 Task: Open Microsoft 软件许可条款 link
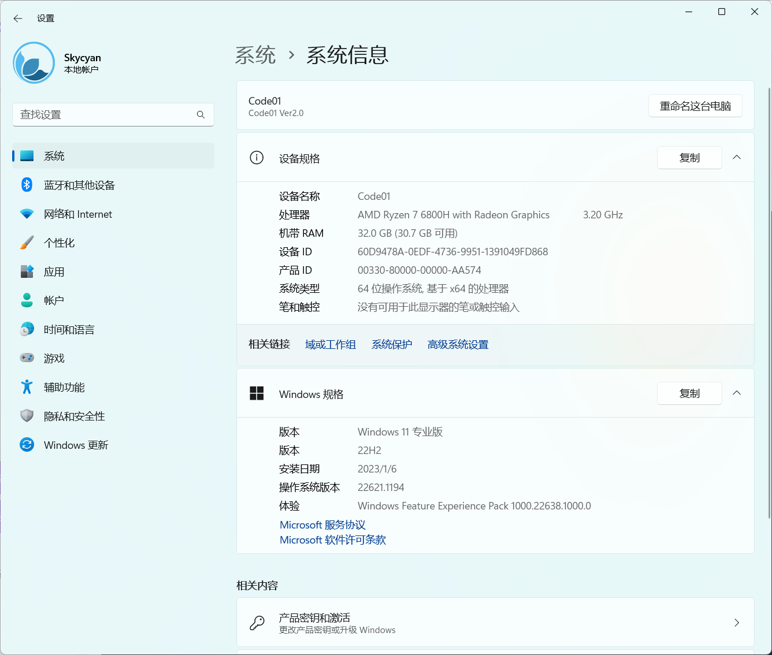click(333, 540)
